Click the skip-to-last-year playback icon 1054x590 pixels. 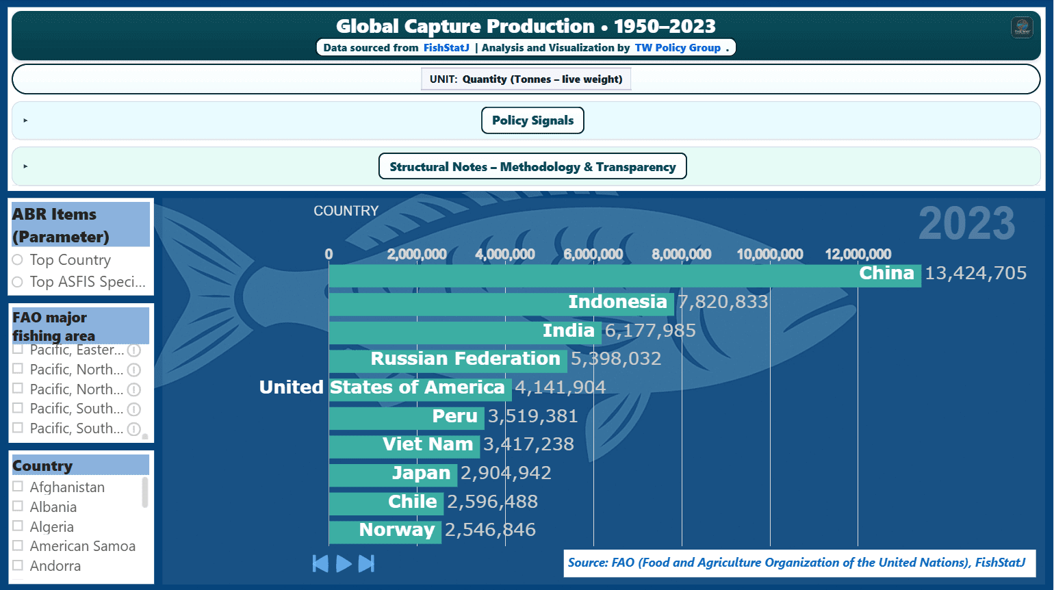(x=367, y=563)
